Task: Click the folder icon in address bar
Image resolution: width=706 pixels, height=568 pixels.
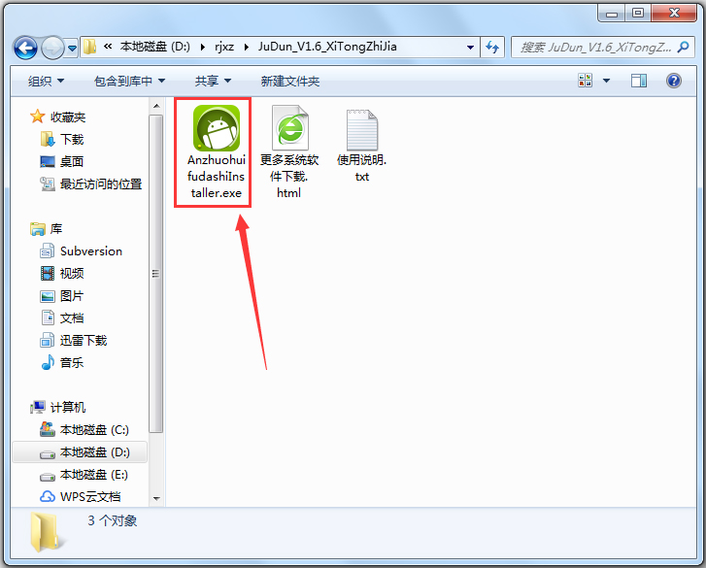Action: (x=90, y=47)
